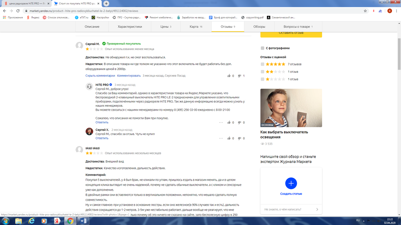Click the address bar URL field
Viewport: 401px width, 225px height.
click(x=194, y=11)
